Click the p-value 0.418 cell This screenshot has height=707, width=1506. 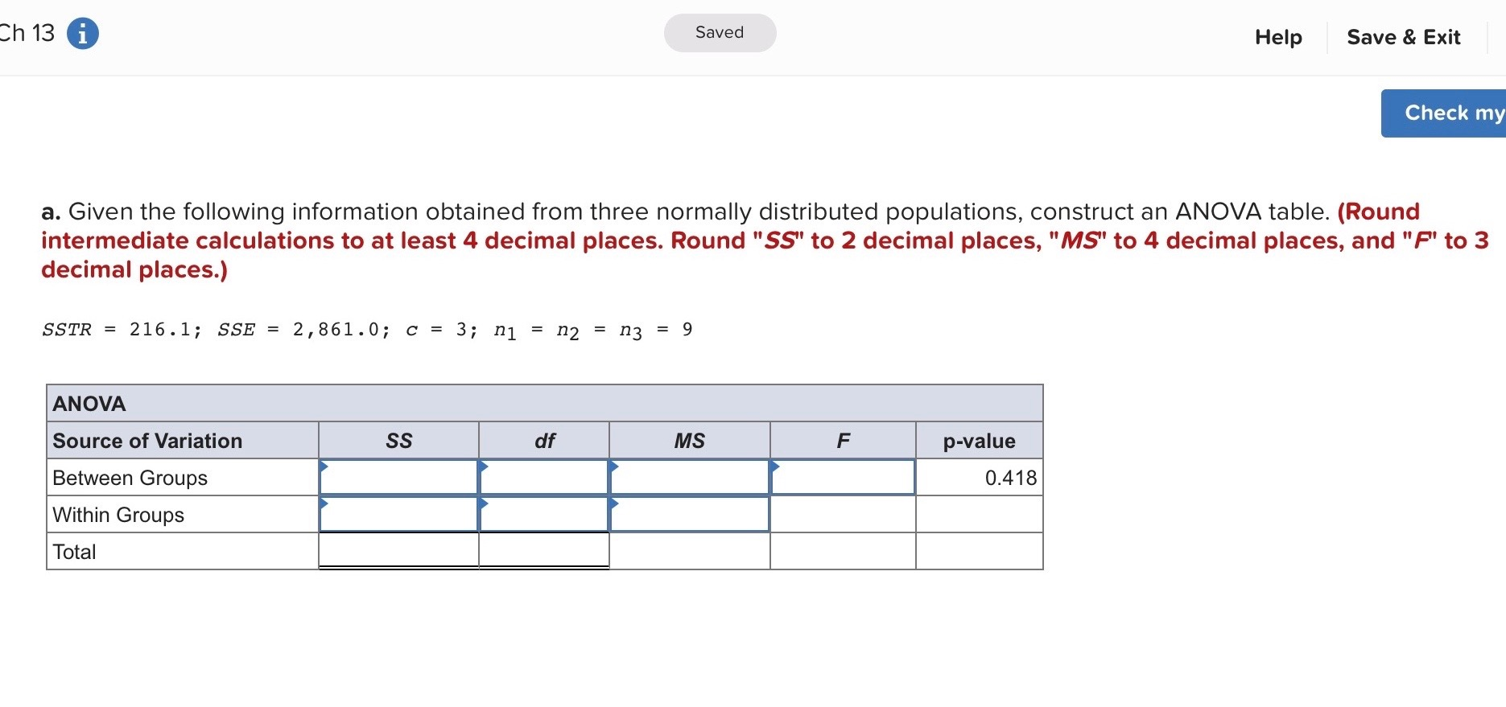click(x=979, y=477)
